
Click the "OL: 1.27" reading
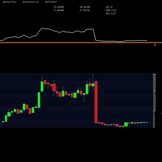click(x=111, y=14)
